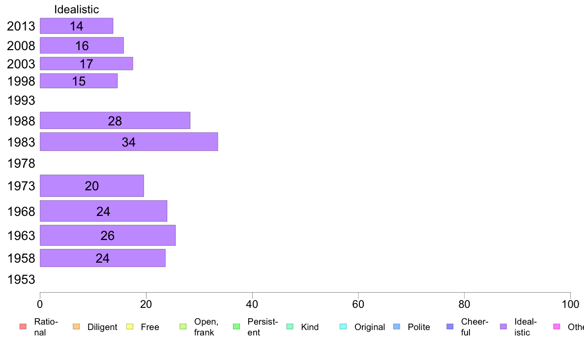584x362 pixels.
Task: Select the Original legend cyan swatch
Action: click(x=343, y=327)
